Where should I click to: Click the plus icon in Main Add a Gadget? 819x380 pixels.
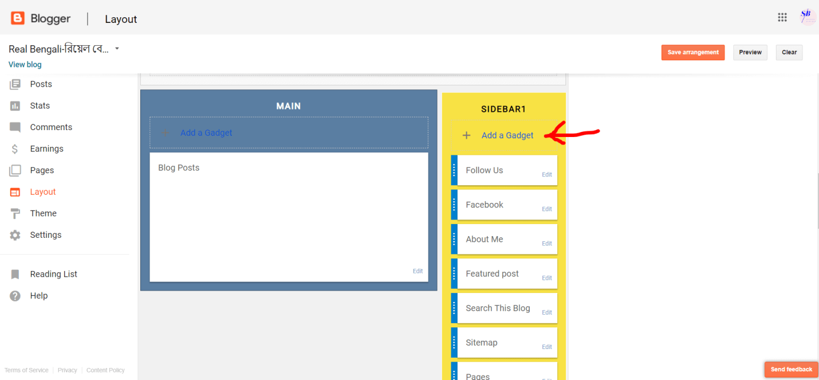coord(165,132)
